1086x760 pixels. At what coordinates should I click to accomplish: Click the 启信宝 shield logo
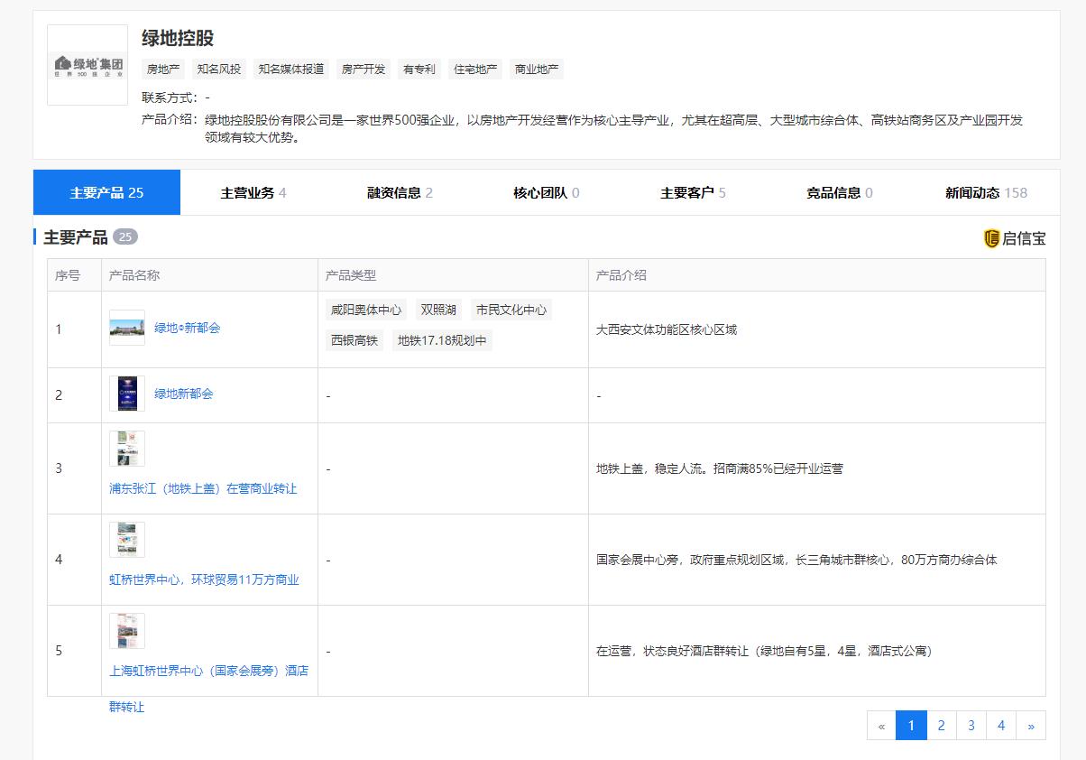(991, 238)
